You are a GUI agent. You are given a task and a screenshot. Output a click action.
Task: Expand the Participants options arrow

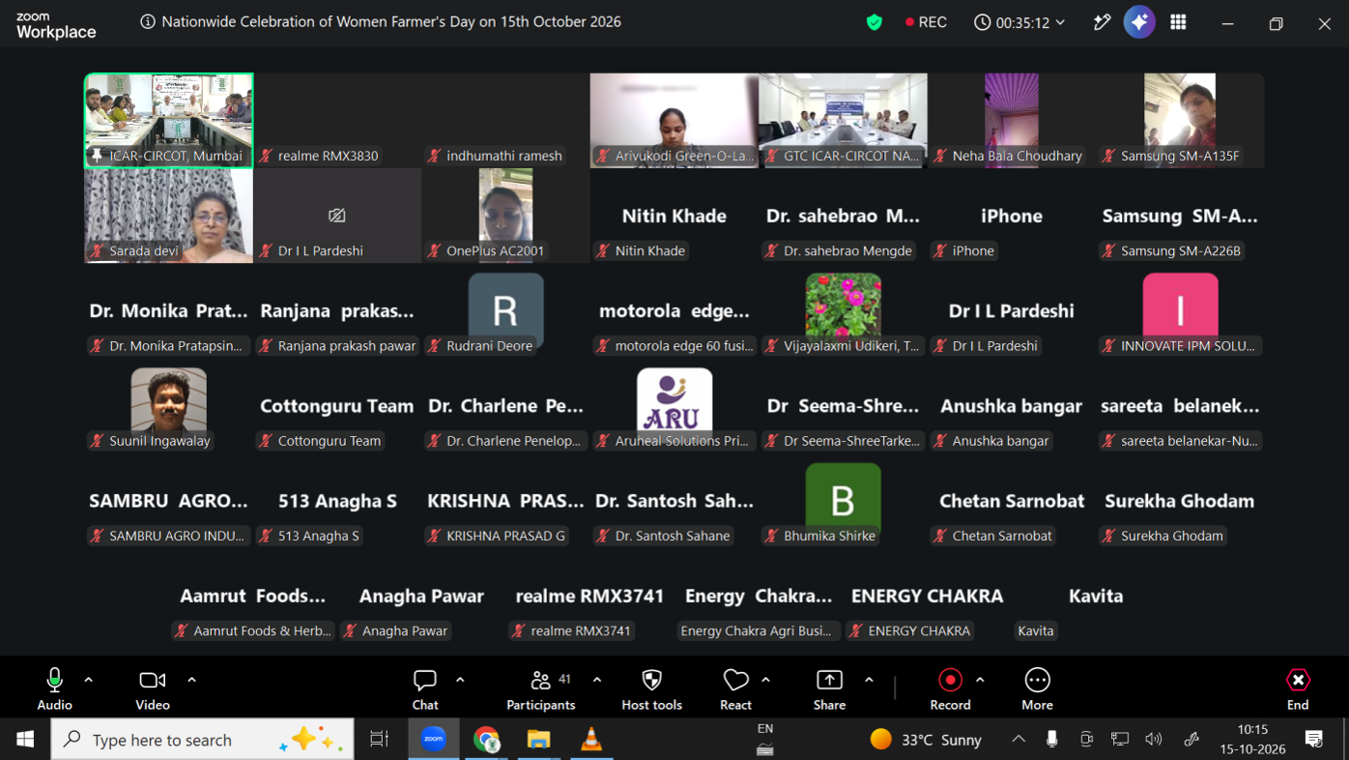point(597,680)
